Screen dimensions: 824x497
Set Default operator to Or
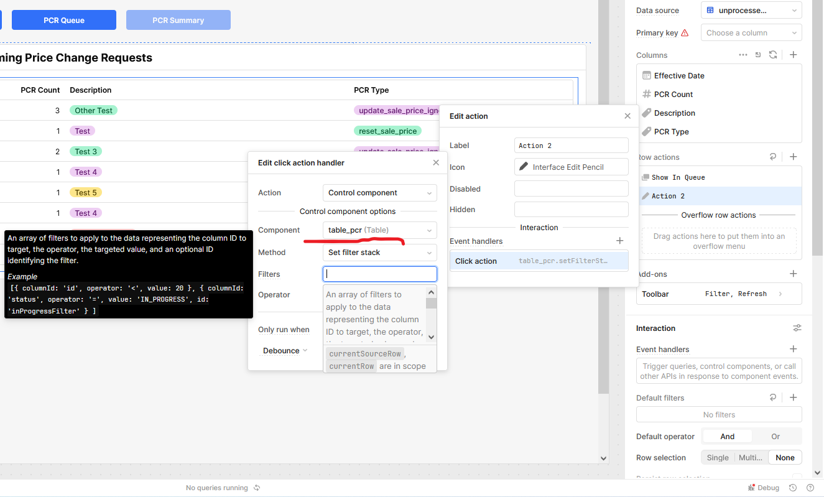pos(775,437)
